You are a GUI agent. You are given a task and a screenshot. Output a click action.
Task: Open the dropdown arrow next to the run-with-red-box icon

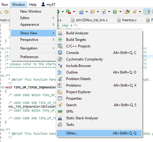pos(74,12)
